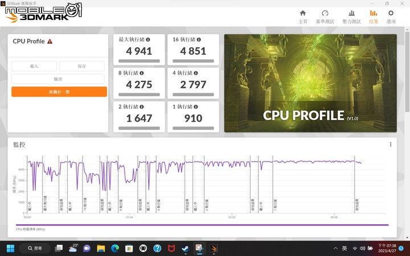This screenshot has width=410, height=256.
Task: Open the Stress Tests (壓力測試) tab
Action: click(x=351, y=17)
